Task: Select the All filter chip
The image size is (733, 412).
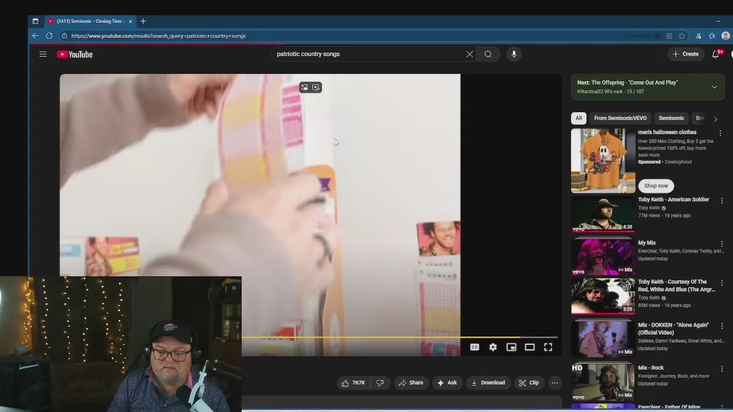Action: click(x=578, y=118)
